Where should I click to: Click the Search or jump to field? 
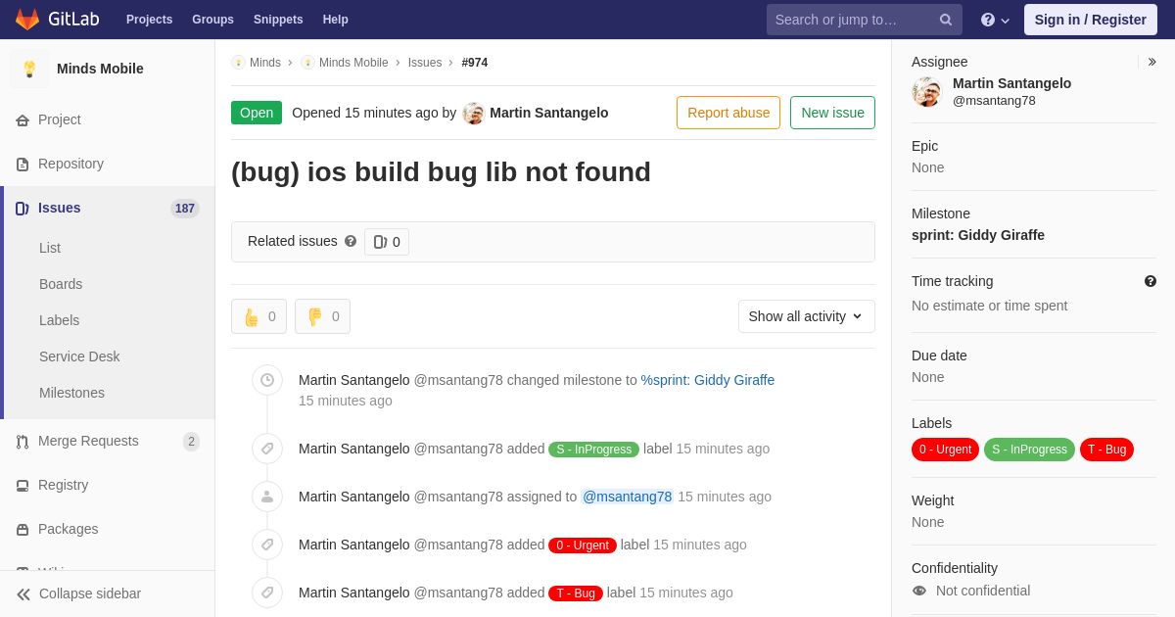[x=865, y=20]
